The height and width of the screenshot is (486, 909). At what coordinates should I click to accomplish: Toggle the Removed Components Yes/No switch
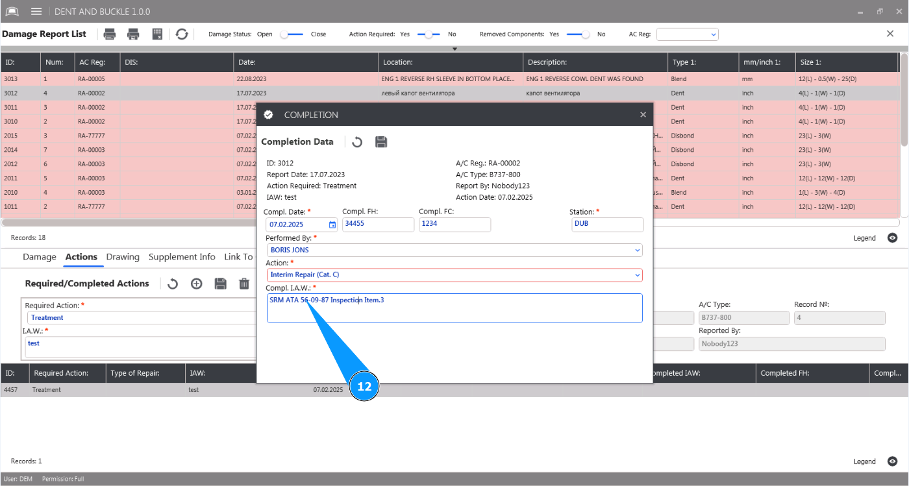click(578, 34)
